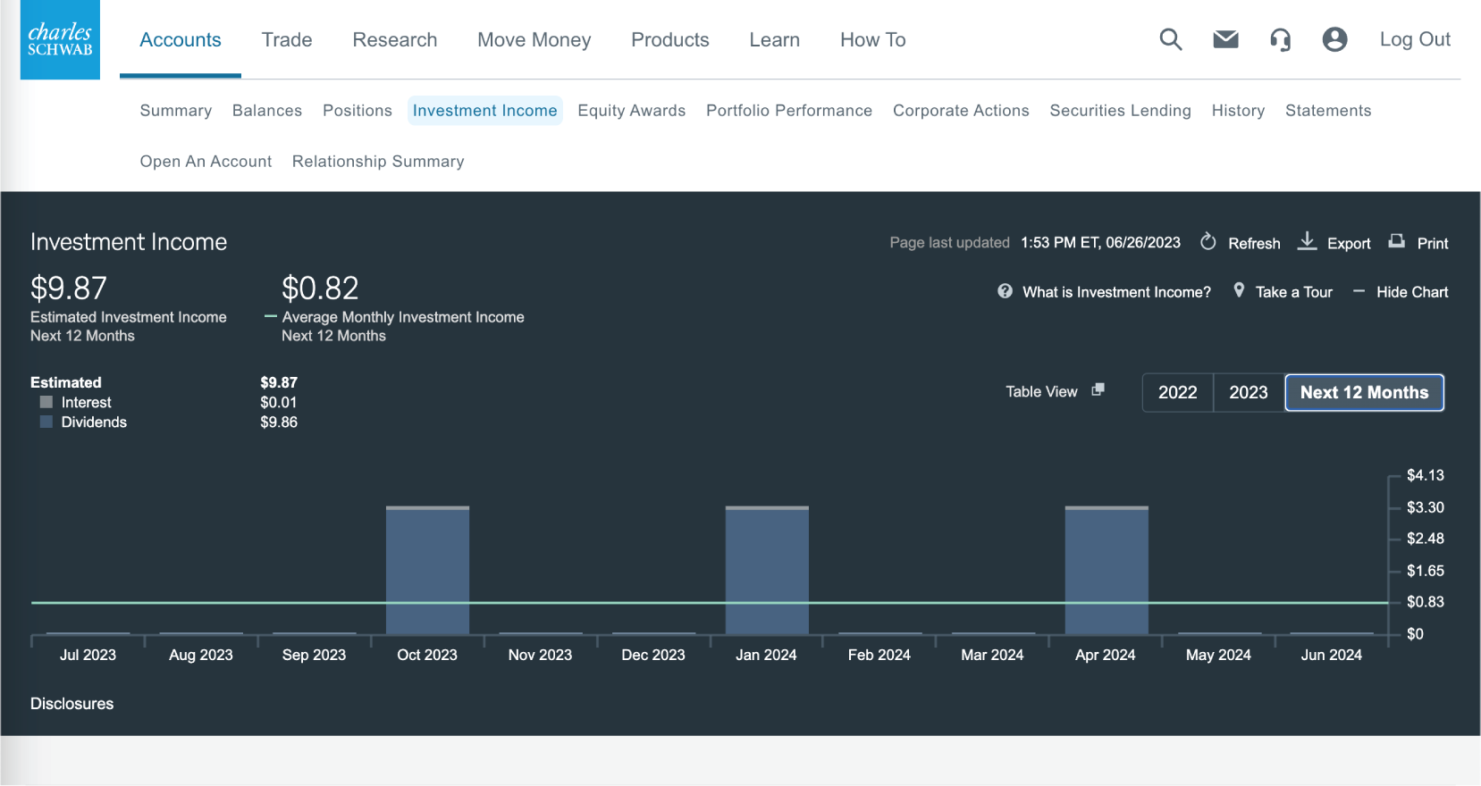Image resolution: width=1481 pixels, height=786 pixels.
Task: Open the Trade menu
Action: [287, 40]
